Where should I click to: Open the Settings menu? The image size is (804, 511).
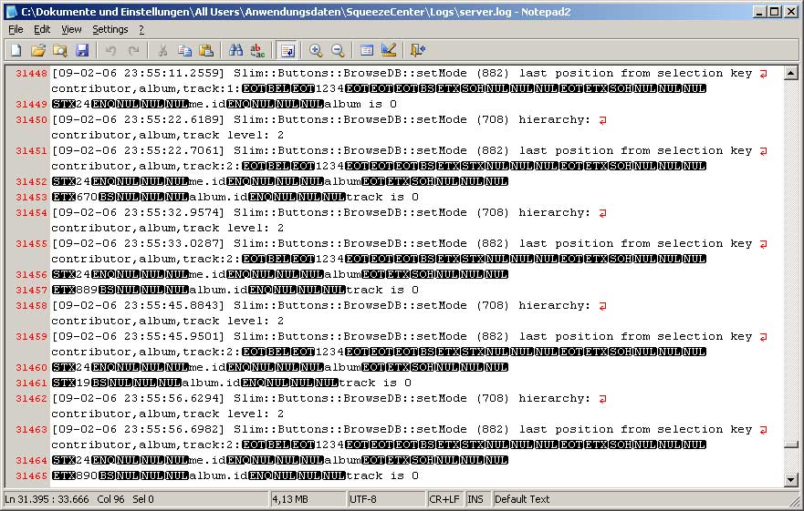(x=110, y=29)
